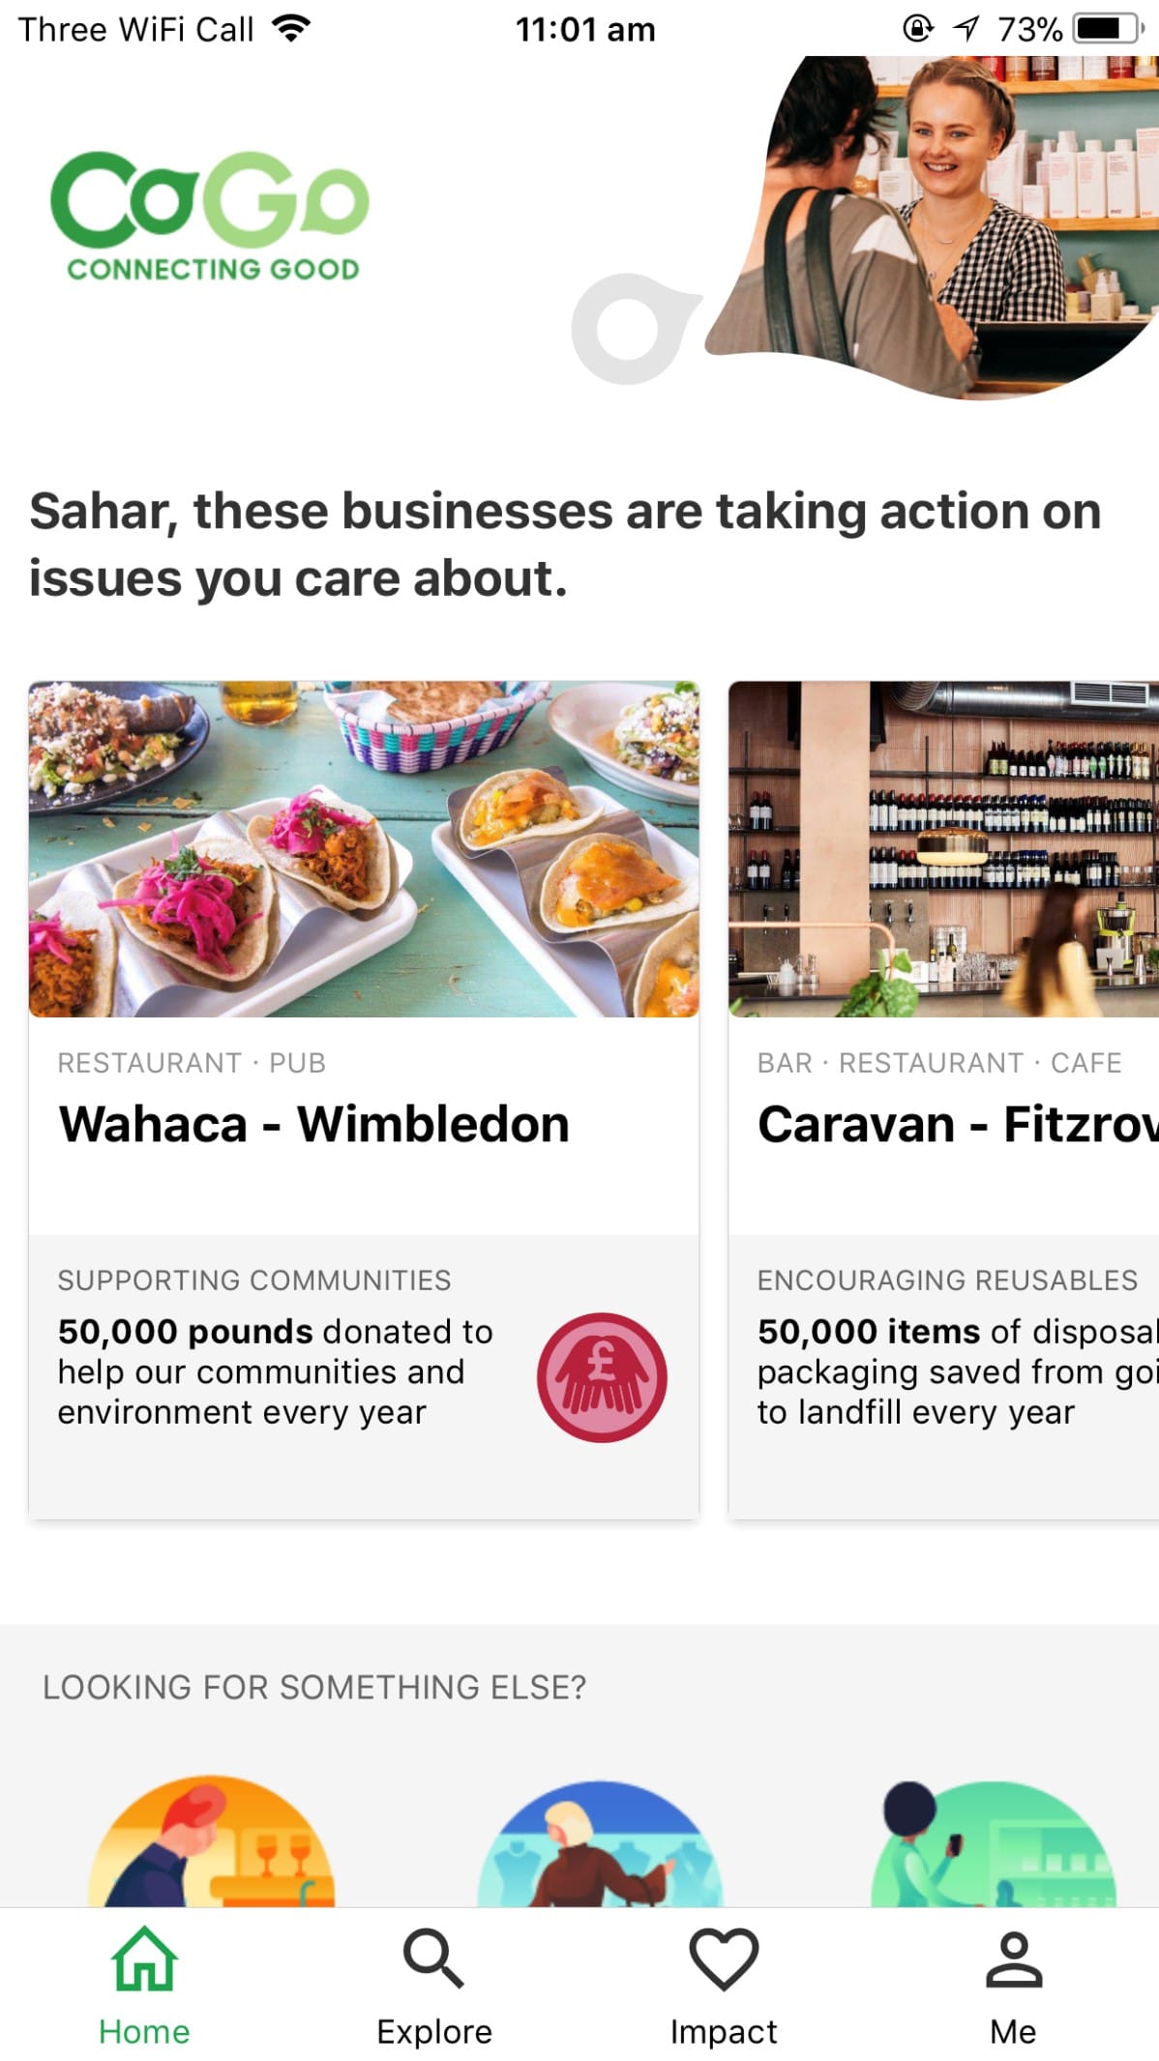Tap the Supporting Communities impact text
This screenshot has height=2061, width=1159.
click(276, 1370)
